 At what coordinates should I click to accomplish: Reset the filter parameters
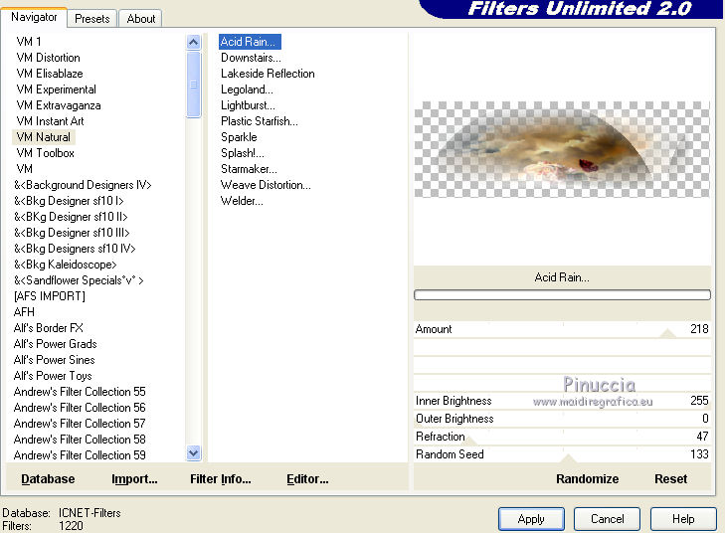670,479
